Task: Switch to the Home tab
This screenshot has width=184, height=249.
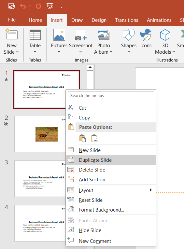Action: click(35, 20)
